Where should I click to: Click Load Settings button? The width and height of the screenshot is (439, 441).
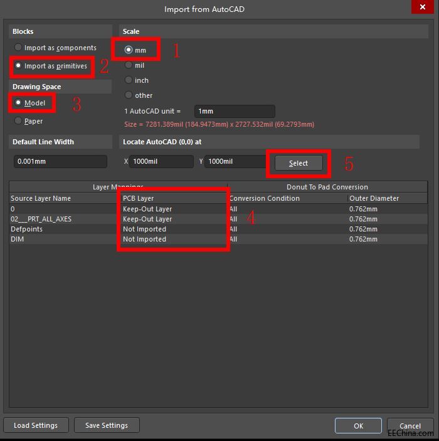(x=36, y=425)
